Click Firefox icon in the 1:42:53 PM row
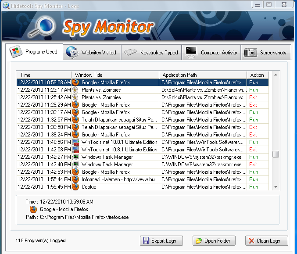The image size is (297, 254). pos(75,172)
